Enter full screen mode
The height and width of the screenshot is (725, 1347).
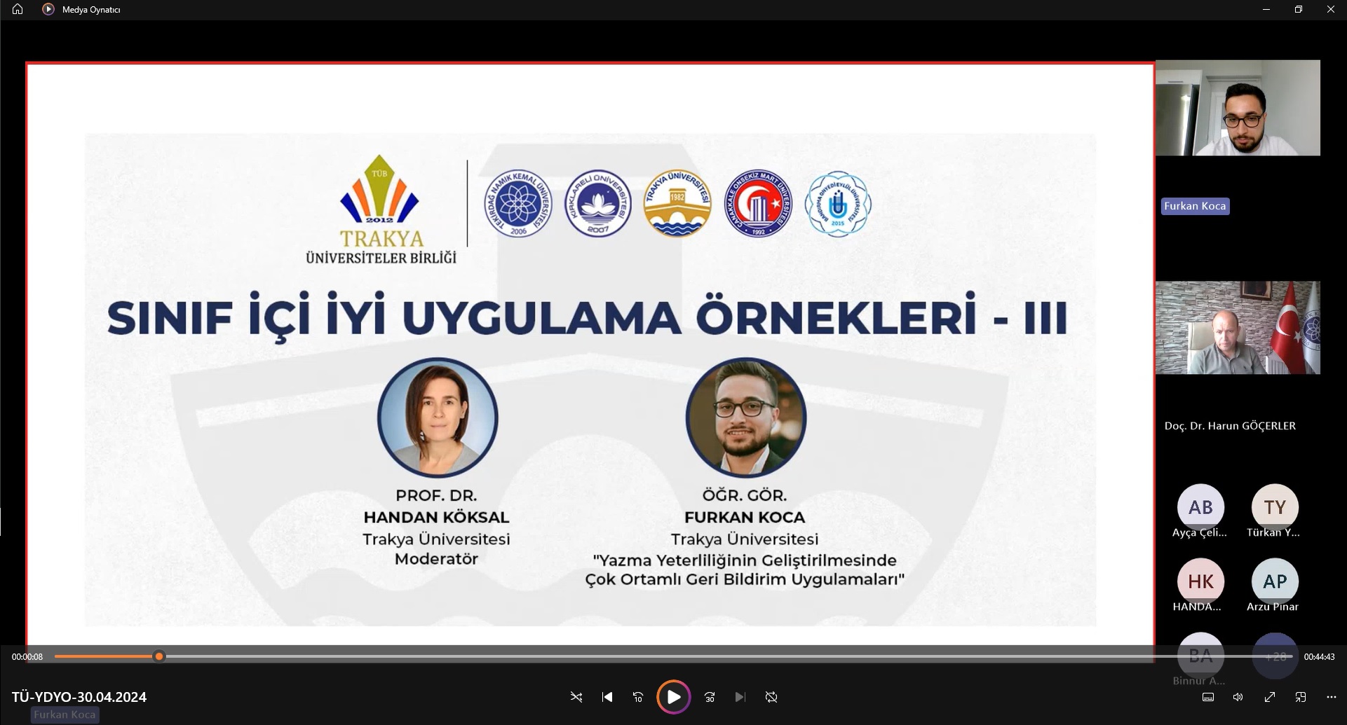click(x=1270, y=697)
